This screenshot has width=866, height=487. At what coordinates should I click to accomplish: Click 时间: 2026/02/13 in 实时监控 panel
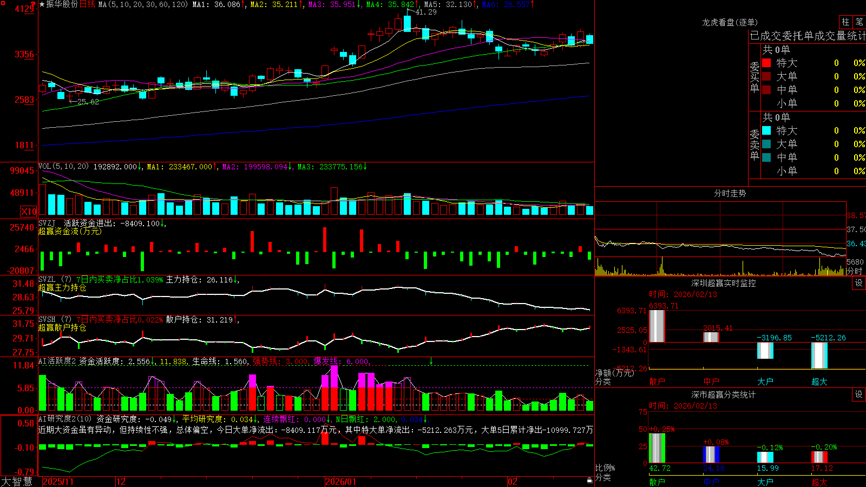pyautogui.click(x=683, y=294)
